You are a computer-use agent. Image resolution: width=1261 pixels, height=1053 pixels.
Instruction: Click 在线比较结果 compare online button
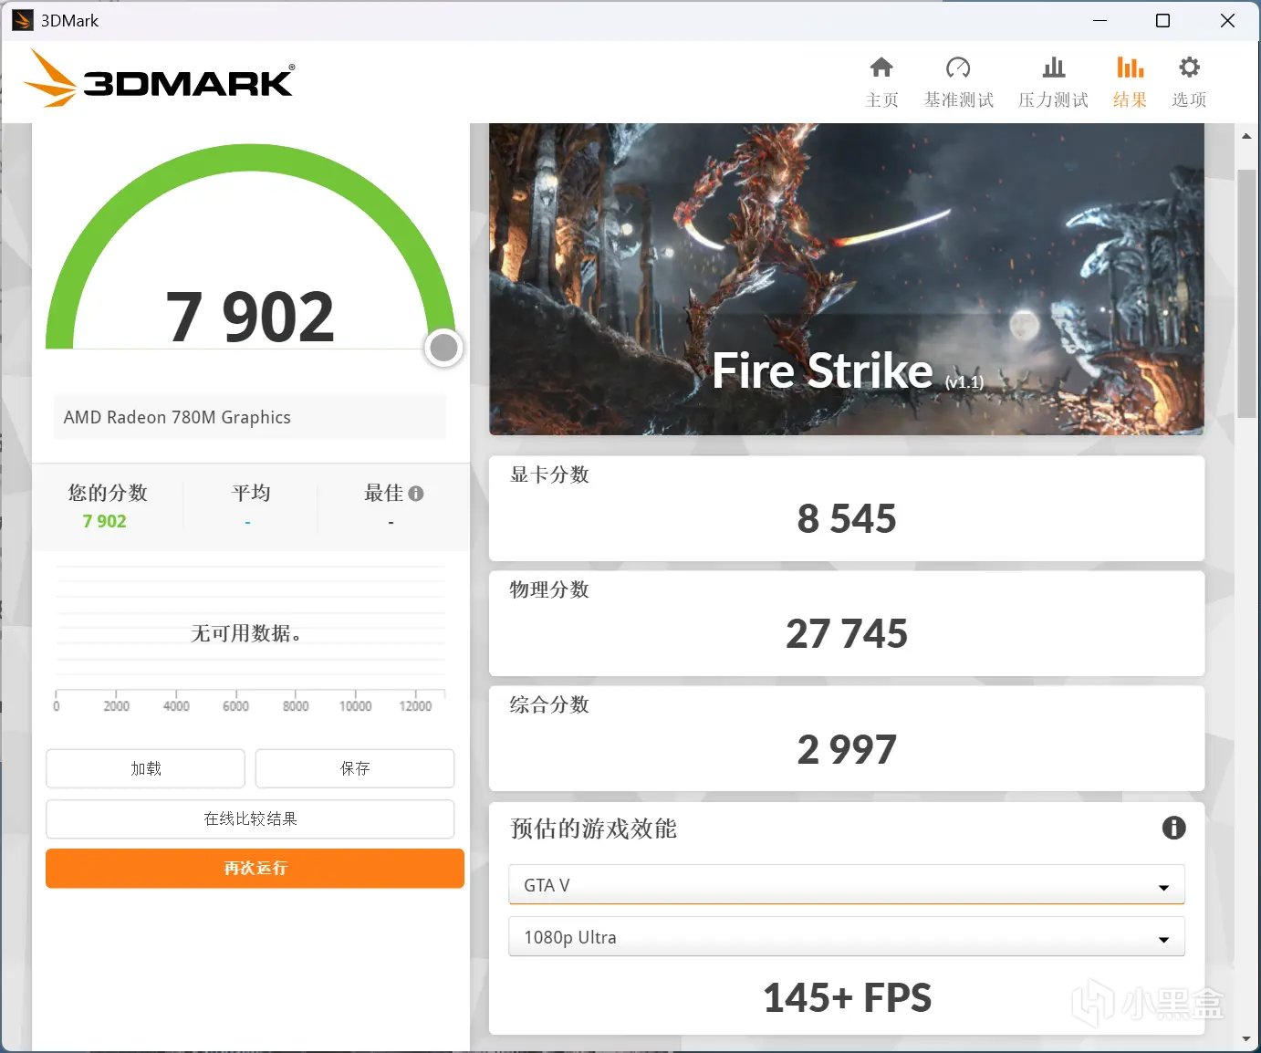(250, 818)
